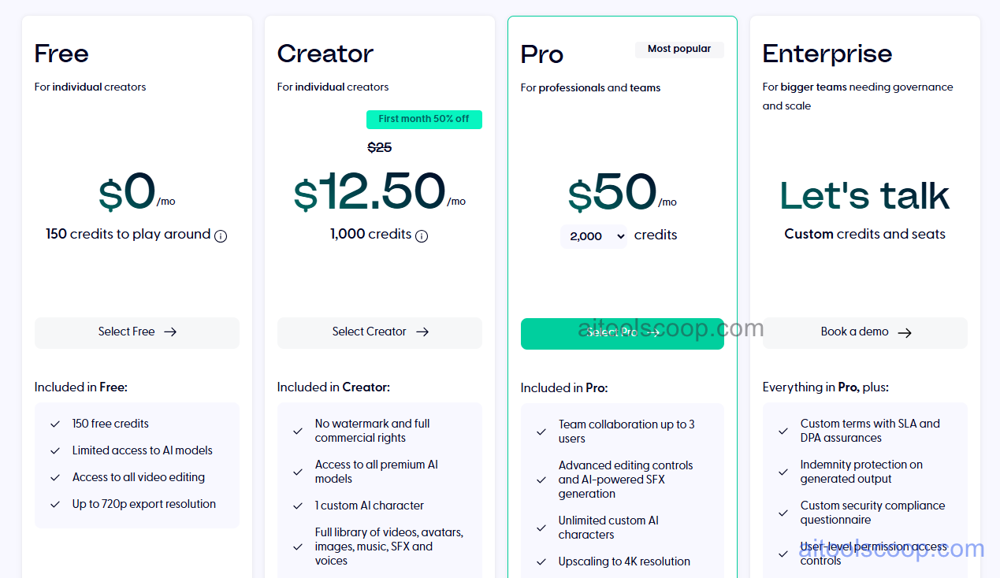This screenshot has height=578, width=1000.
Task: Click the checkmark beside Upscaling to 4K resolution
Action: pyautogui.click(x=541, y=561)
